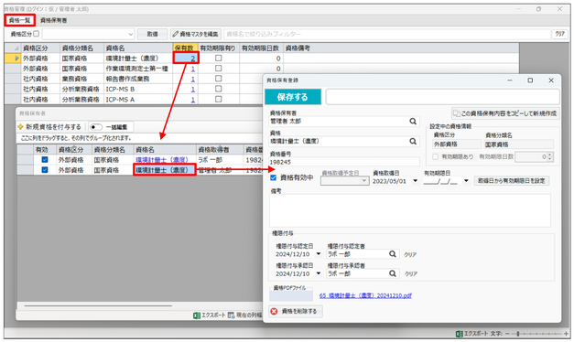This screenshot has height=342, width=574.
Task: Click the 有効期限日数 spinner arrows
Action: coord(550,157)
